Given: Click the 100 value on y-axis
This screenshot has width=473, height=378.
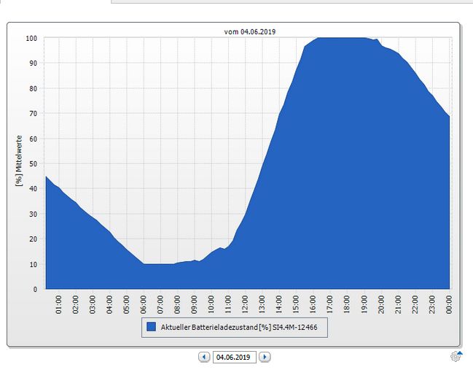Looking at the screenshot, I should point(31,39).
